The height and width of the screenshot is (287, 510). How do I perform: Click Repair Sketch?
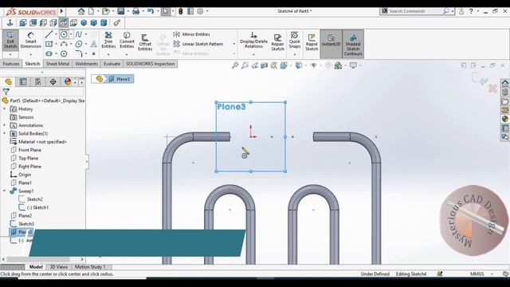(278, 42)
